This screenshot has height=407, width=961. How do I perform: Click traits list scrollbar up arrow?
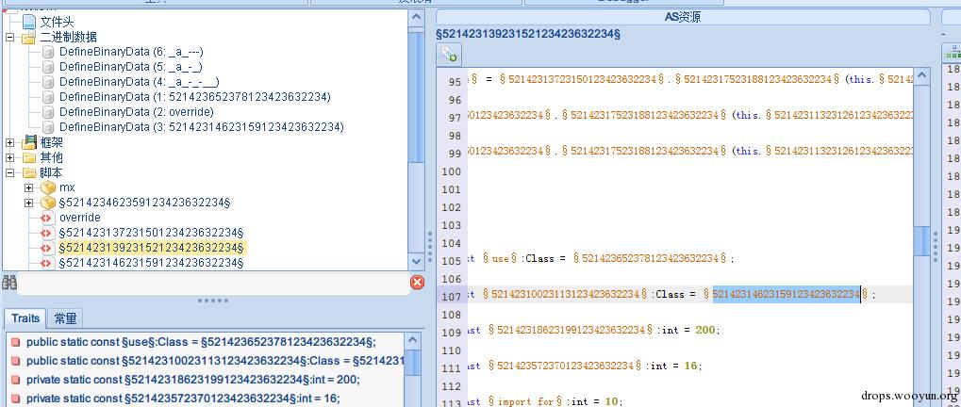tap(413, 340)
